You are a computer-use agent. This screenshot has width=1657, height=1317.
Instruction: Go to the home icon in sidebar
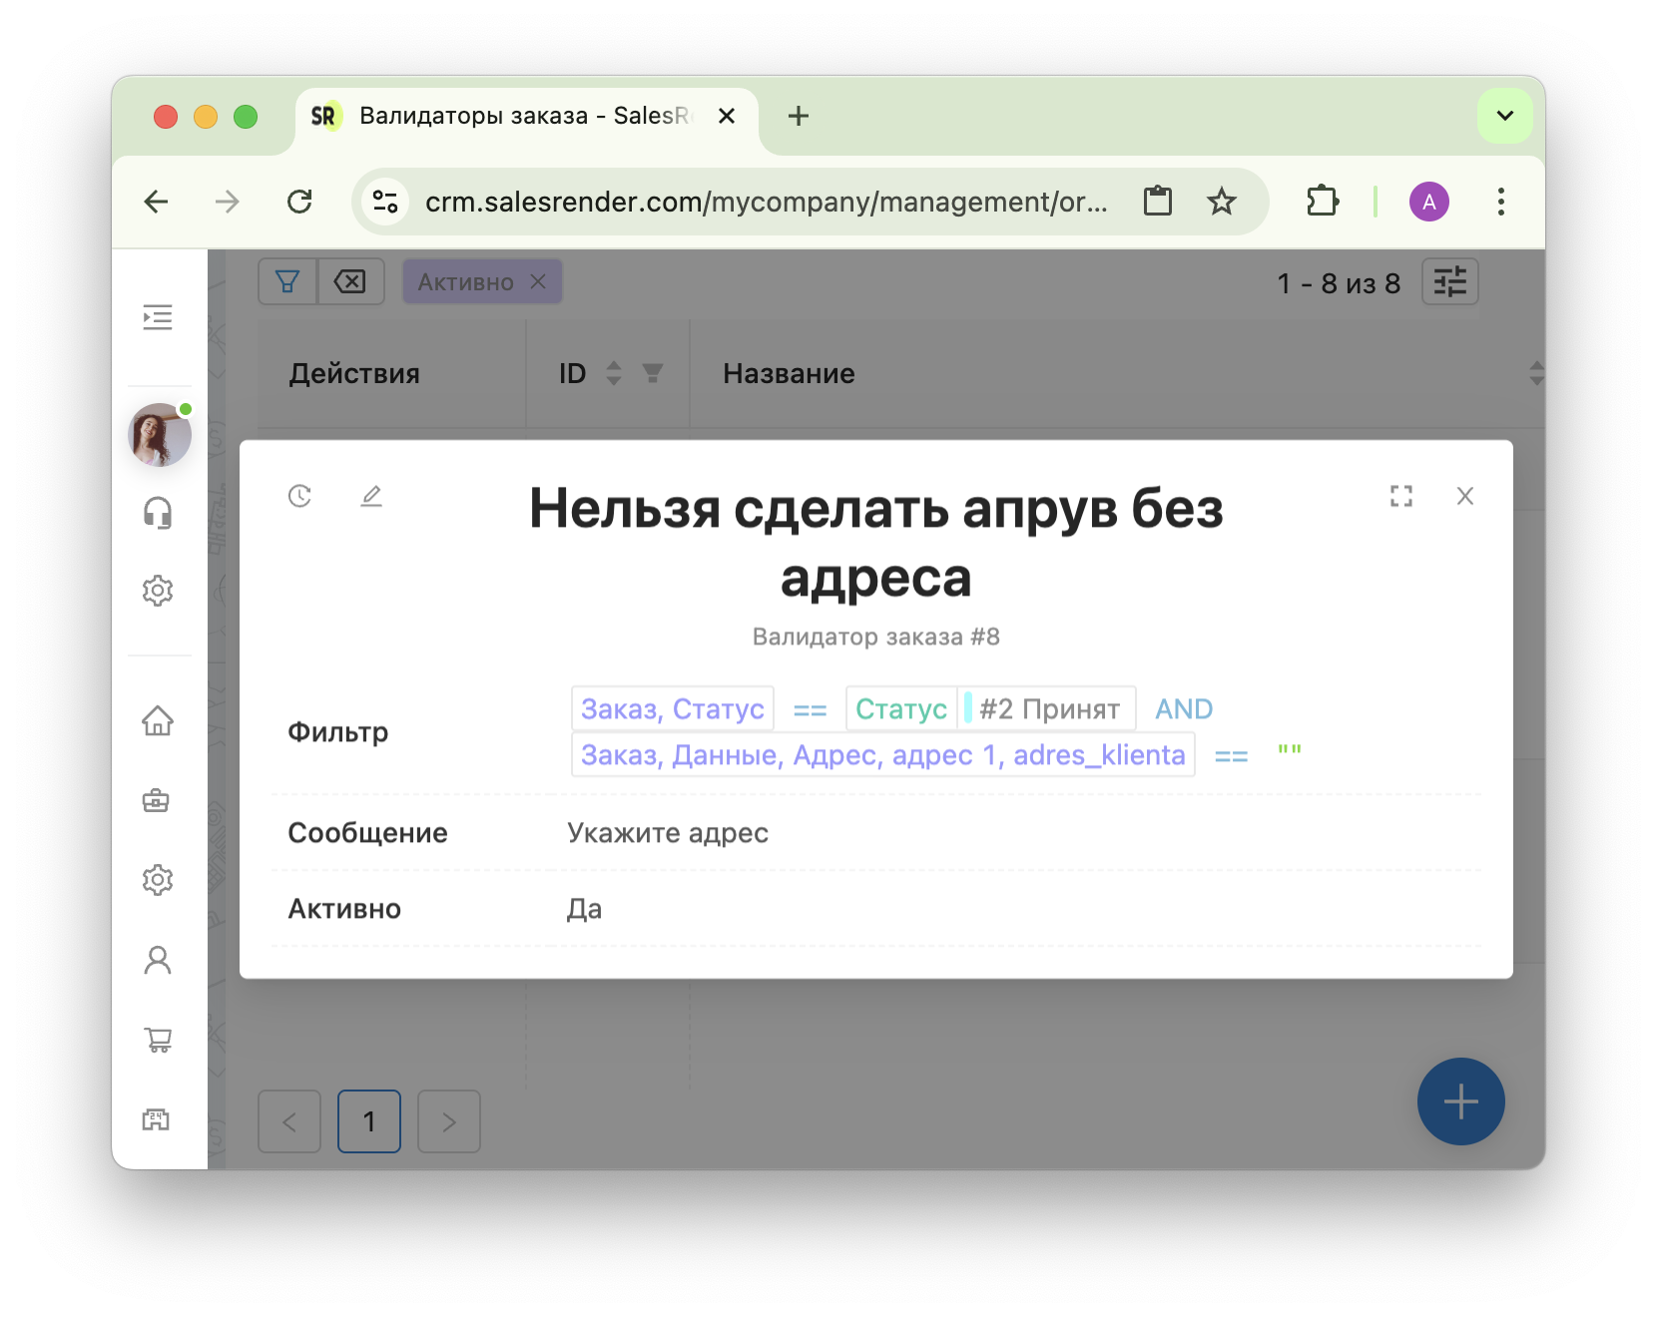pyautogui.click(x=158, y=720)
